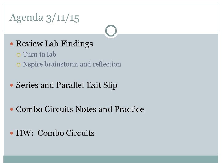Click the circular ornament on the divider line
The width and height of the screenshot is (222, 167).
point(111,31)
